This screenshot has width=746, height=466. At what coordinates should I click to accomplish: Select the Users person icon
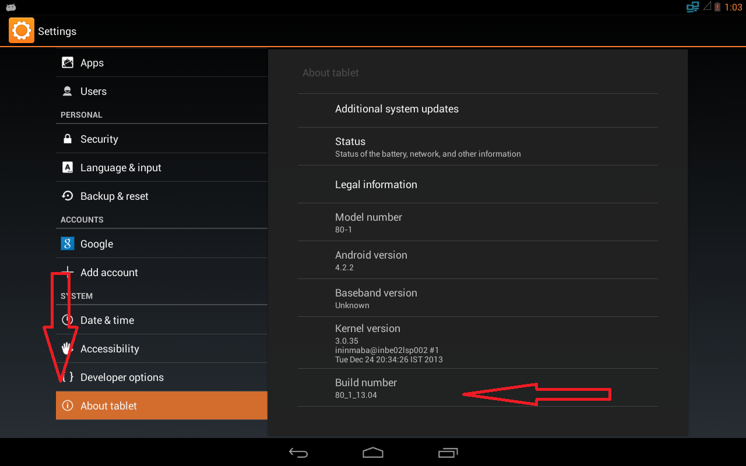click(68, 91)
